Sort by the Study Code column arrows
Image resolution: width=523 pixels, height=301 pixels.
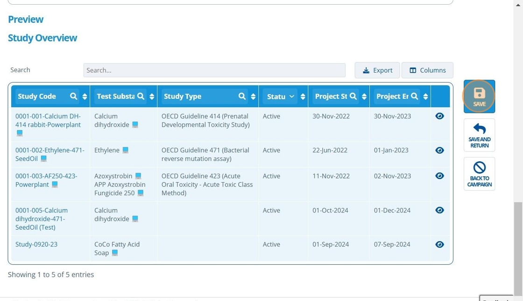85,96
